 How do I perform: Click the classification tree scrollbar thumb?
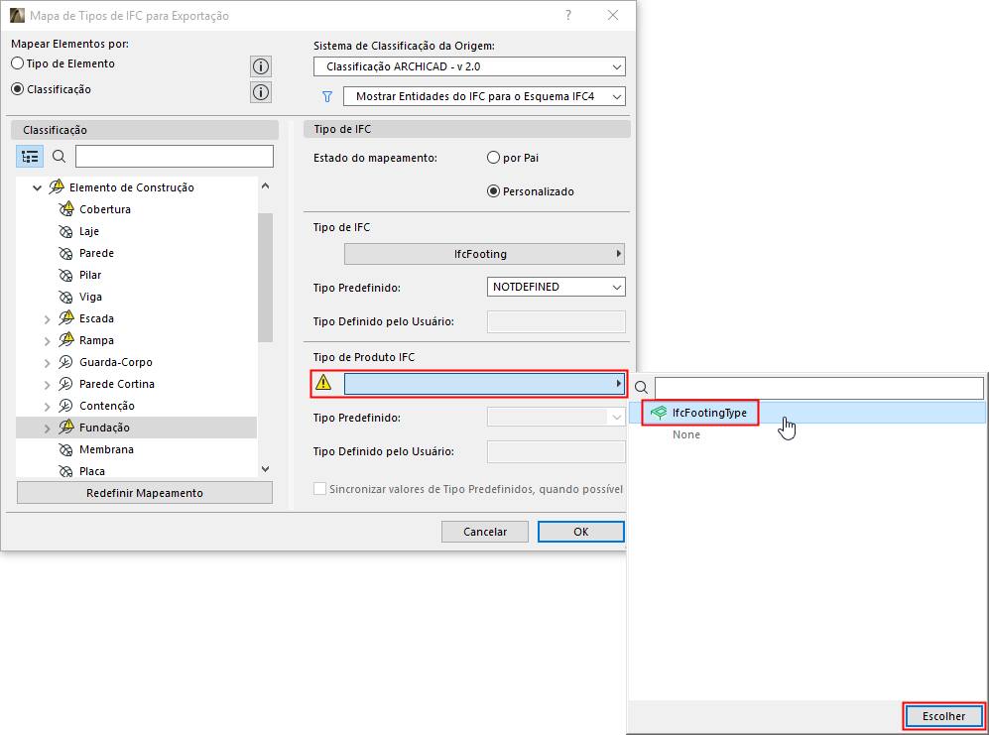266,278
